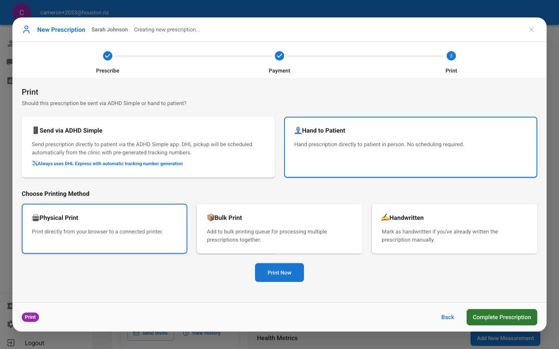Choose the Physical Print method

104,229
